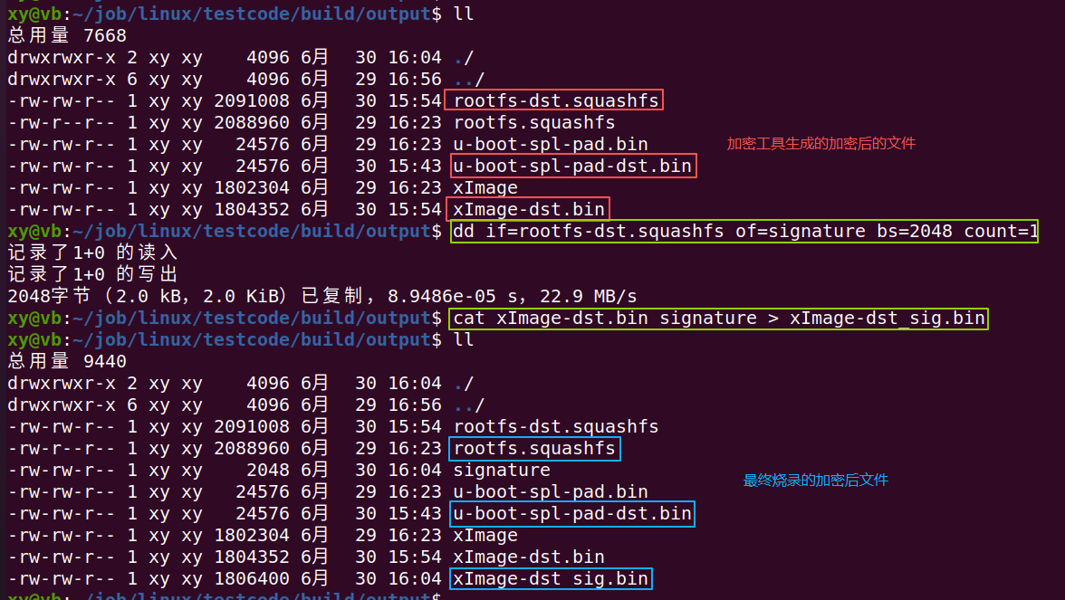Viewport: 1065px width, 600px height.
Task: Click the blue-boxed rootfs.squashfs filename
Action: [534, 449]
